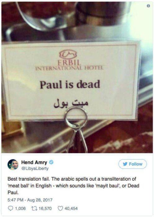The image size is (154, 217).
Task: Click the retweet arrows icon
Action: (34, 208)
